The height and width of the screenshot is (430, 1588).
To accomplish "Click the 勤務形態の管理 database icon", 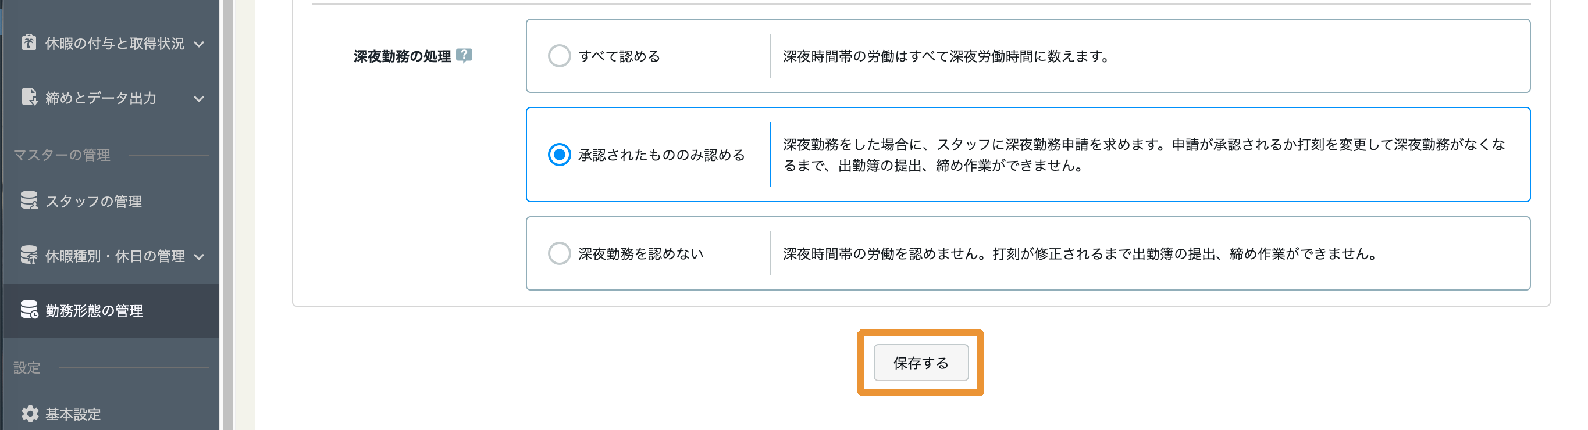I will pos(29,309).
